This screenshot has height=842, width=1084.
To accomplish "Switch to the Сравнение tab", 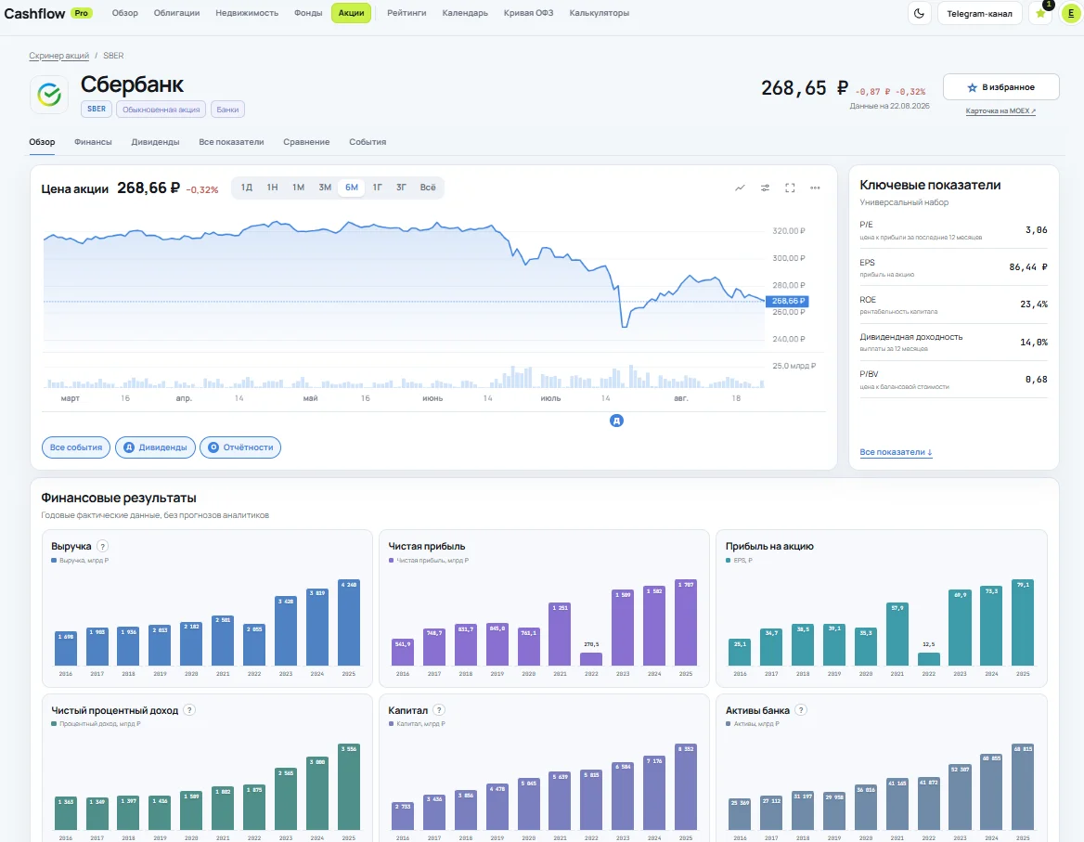I will [306, 142].
